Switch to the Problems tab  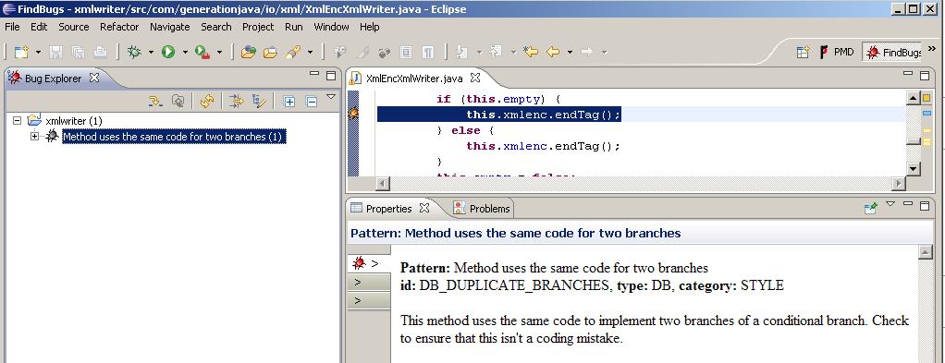pyautogui.click(x=482, y=209)
